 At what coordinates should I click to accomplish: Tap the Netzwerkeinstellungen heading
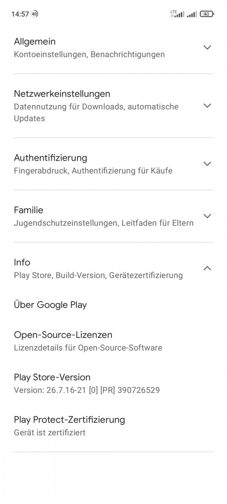click(x=62, y=94)
